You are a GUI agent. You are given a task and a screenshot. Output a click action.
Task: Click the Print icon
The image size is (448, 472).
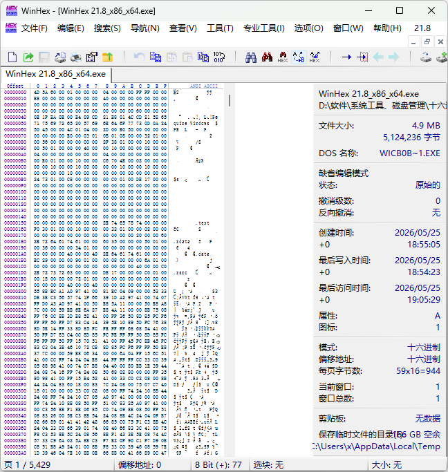[x=76, y=57]
